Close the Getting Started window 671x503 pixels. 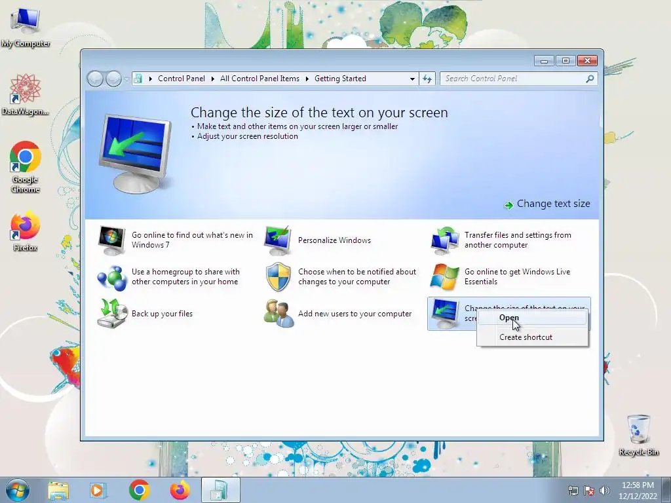[587, 61]
